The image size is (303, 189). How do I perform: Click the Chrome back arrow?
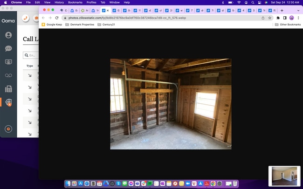click(x=43, y=18)
